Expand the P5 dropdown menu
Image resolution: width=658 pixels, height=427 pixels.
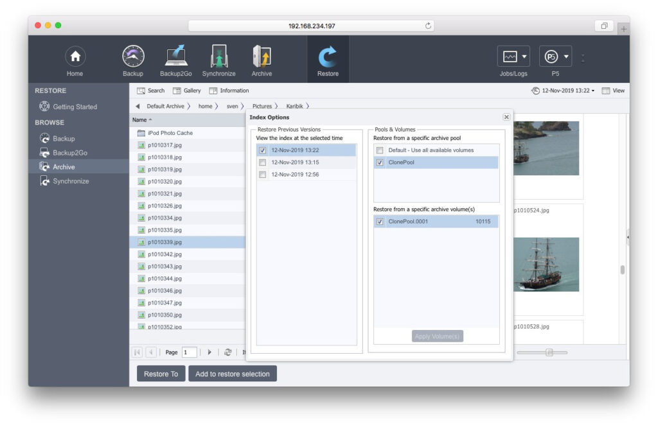(555, 57)
